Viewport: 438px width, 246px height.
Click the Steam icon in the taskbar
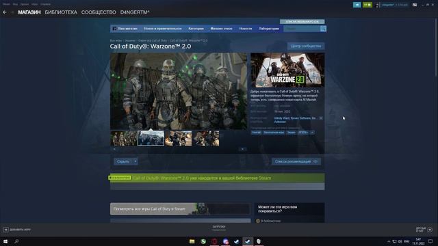(248, 241)
